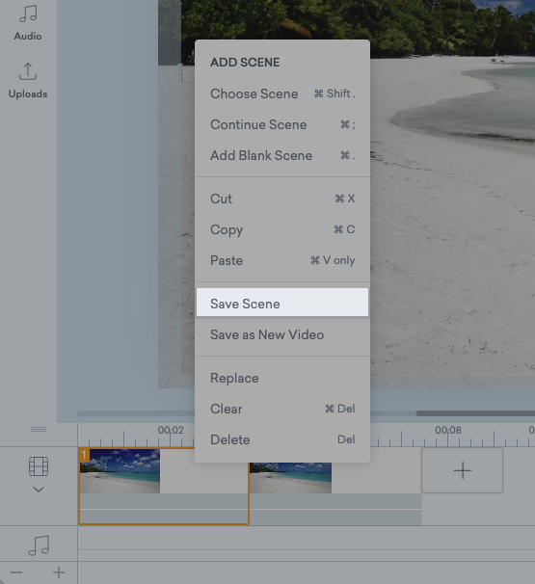Expand the chevron below film strip icon
The width and height of the screenshot is (535, 584).
coord(39,490)
